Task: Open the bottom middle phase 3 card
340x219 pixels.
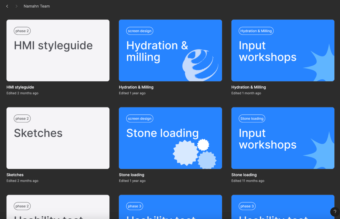Action: click(x=170, y=207)
